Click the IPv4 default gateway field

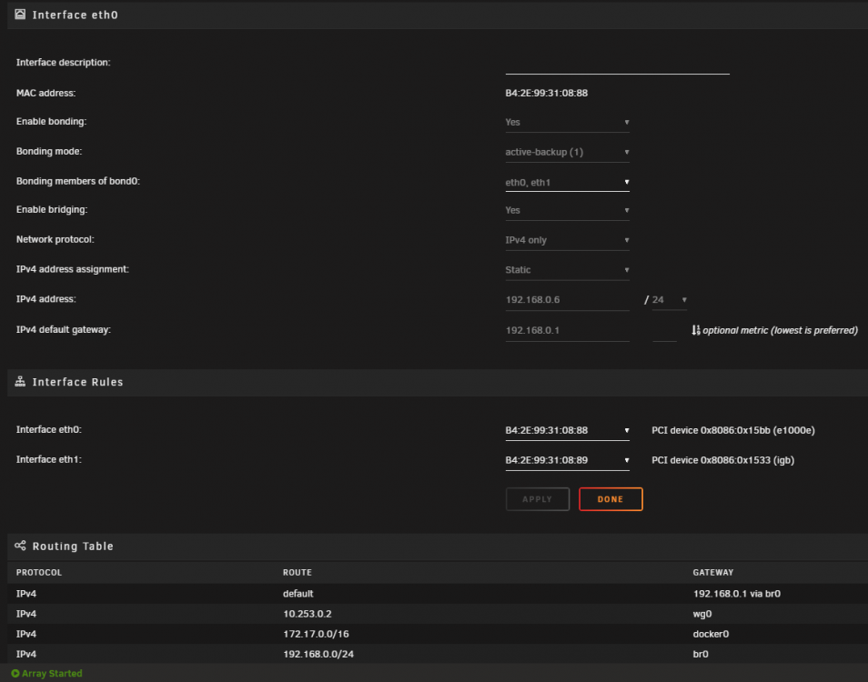click(567, 330)
